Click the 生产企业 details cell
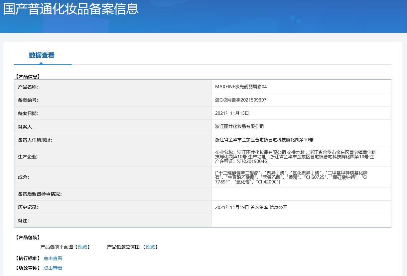Viewport: 407px width, 276px height. 301,157
